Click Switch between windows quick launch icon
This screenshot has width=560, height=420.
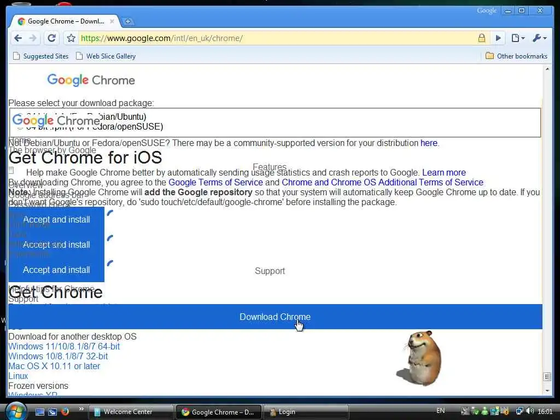coord(52,412)
